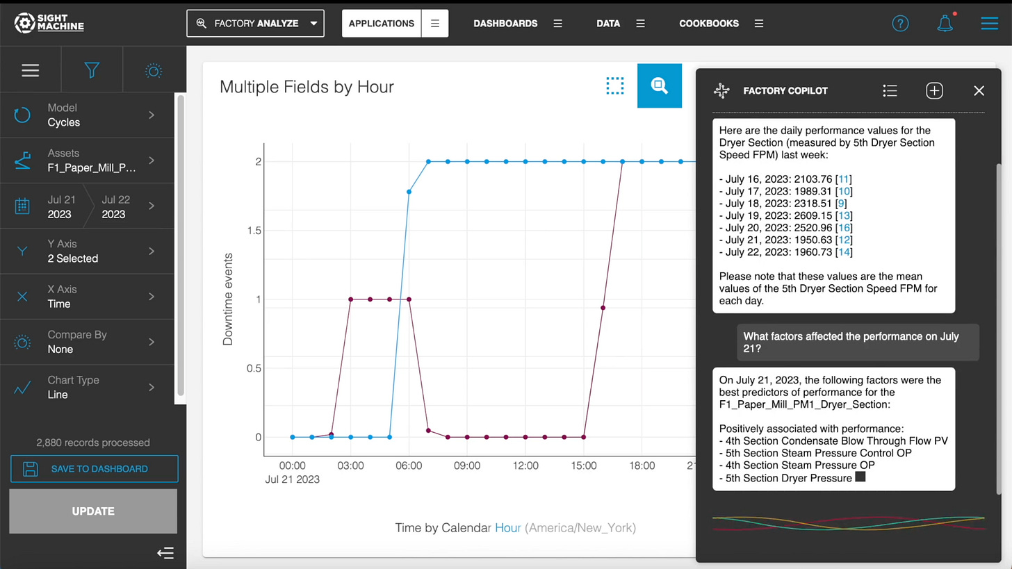Open citation link [11] for July 16
This screenshot has width=1012, height=569.
click(844, 179)
